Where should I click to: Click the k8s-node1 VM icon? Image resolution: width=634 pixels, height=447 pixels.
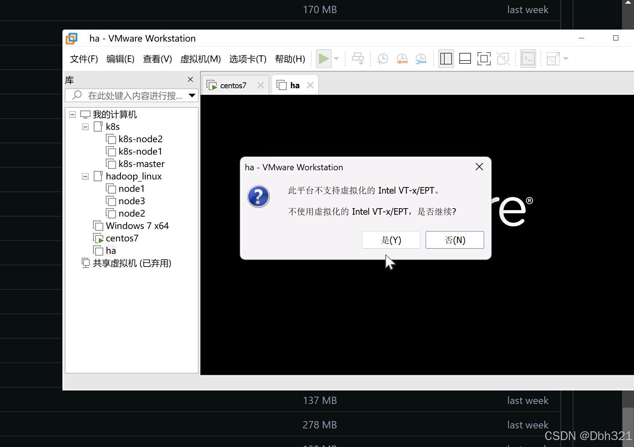click(x=111, y=152)
